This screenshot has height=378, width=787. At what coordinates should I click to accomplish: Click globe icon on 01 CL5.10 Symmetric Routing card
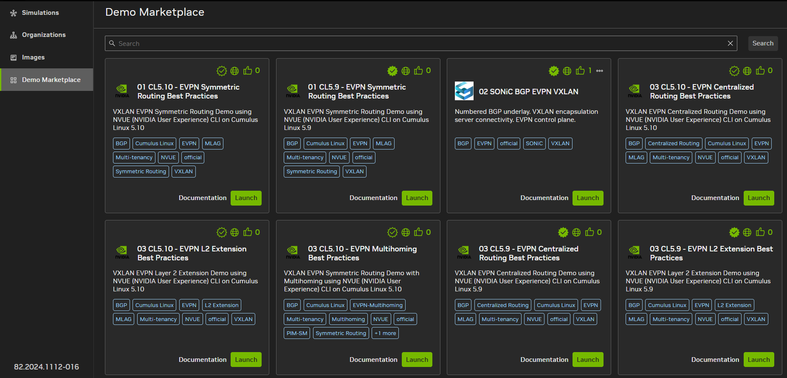(x=234, y=71)
